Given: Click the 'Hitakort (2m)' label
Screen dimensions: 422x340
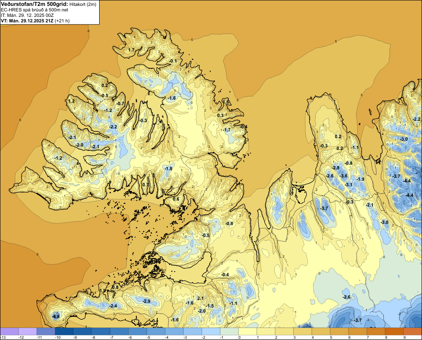Looking at the screenshot, I should coord(83,4).
